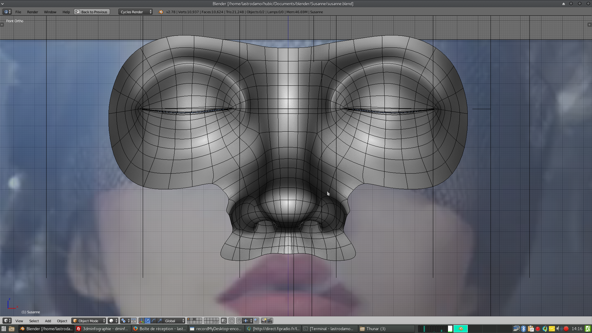Image resolution: width=592 pixels, height=333 pixels.
Task: Click the green logout exit icon
Action: pyautogui.click(x=588, y=329)
